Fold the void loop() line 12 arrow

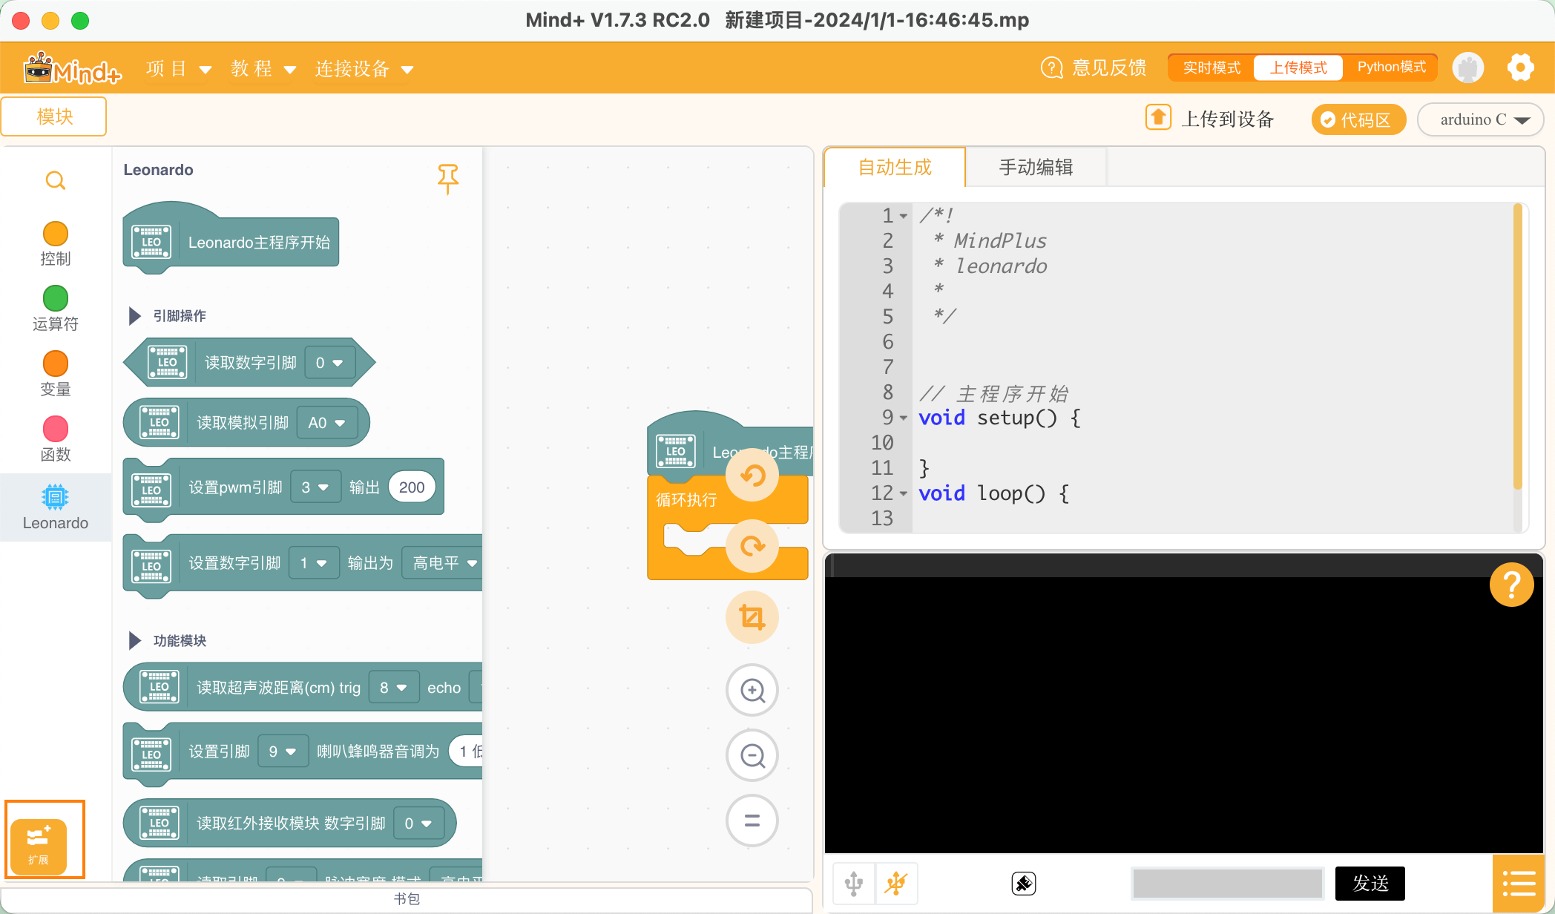tap(904, 493)
